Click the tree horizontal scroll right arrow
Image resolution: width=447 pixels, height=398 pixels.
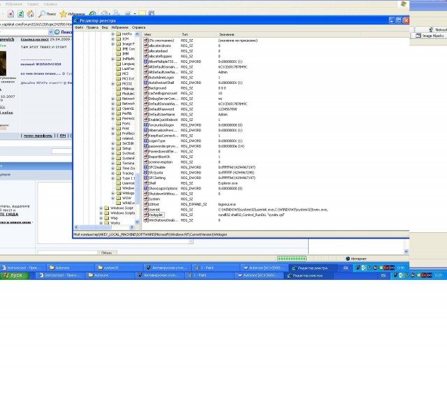132,227
